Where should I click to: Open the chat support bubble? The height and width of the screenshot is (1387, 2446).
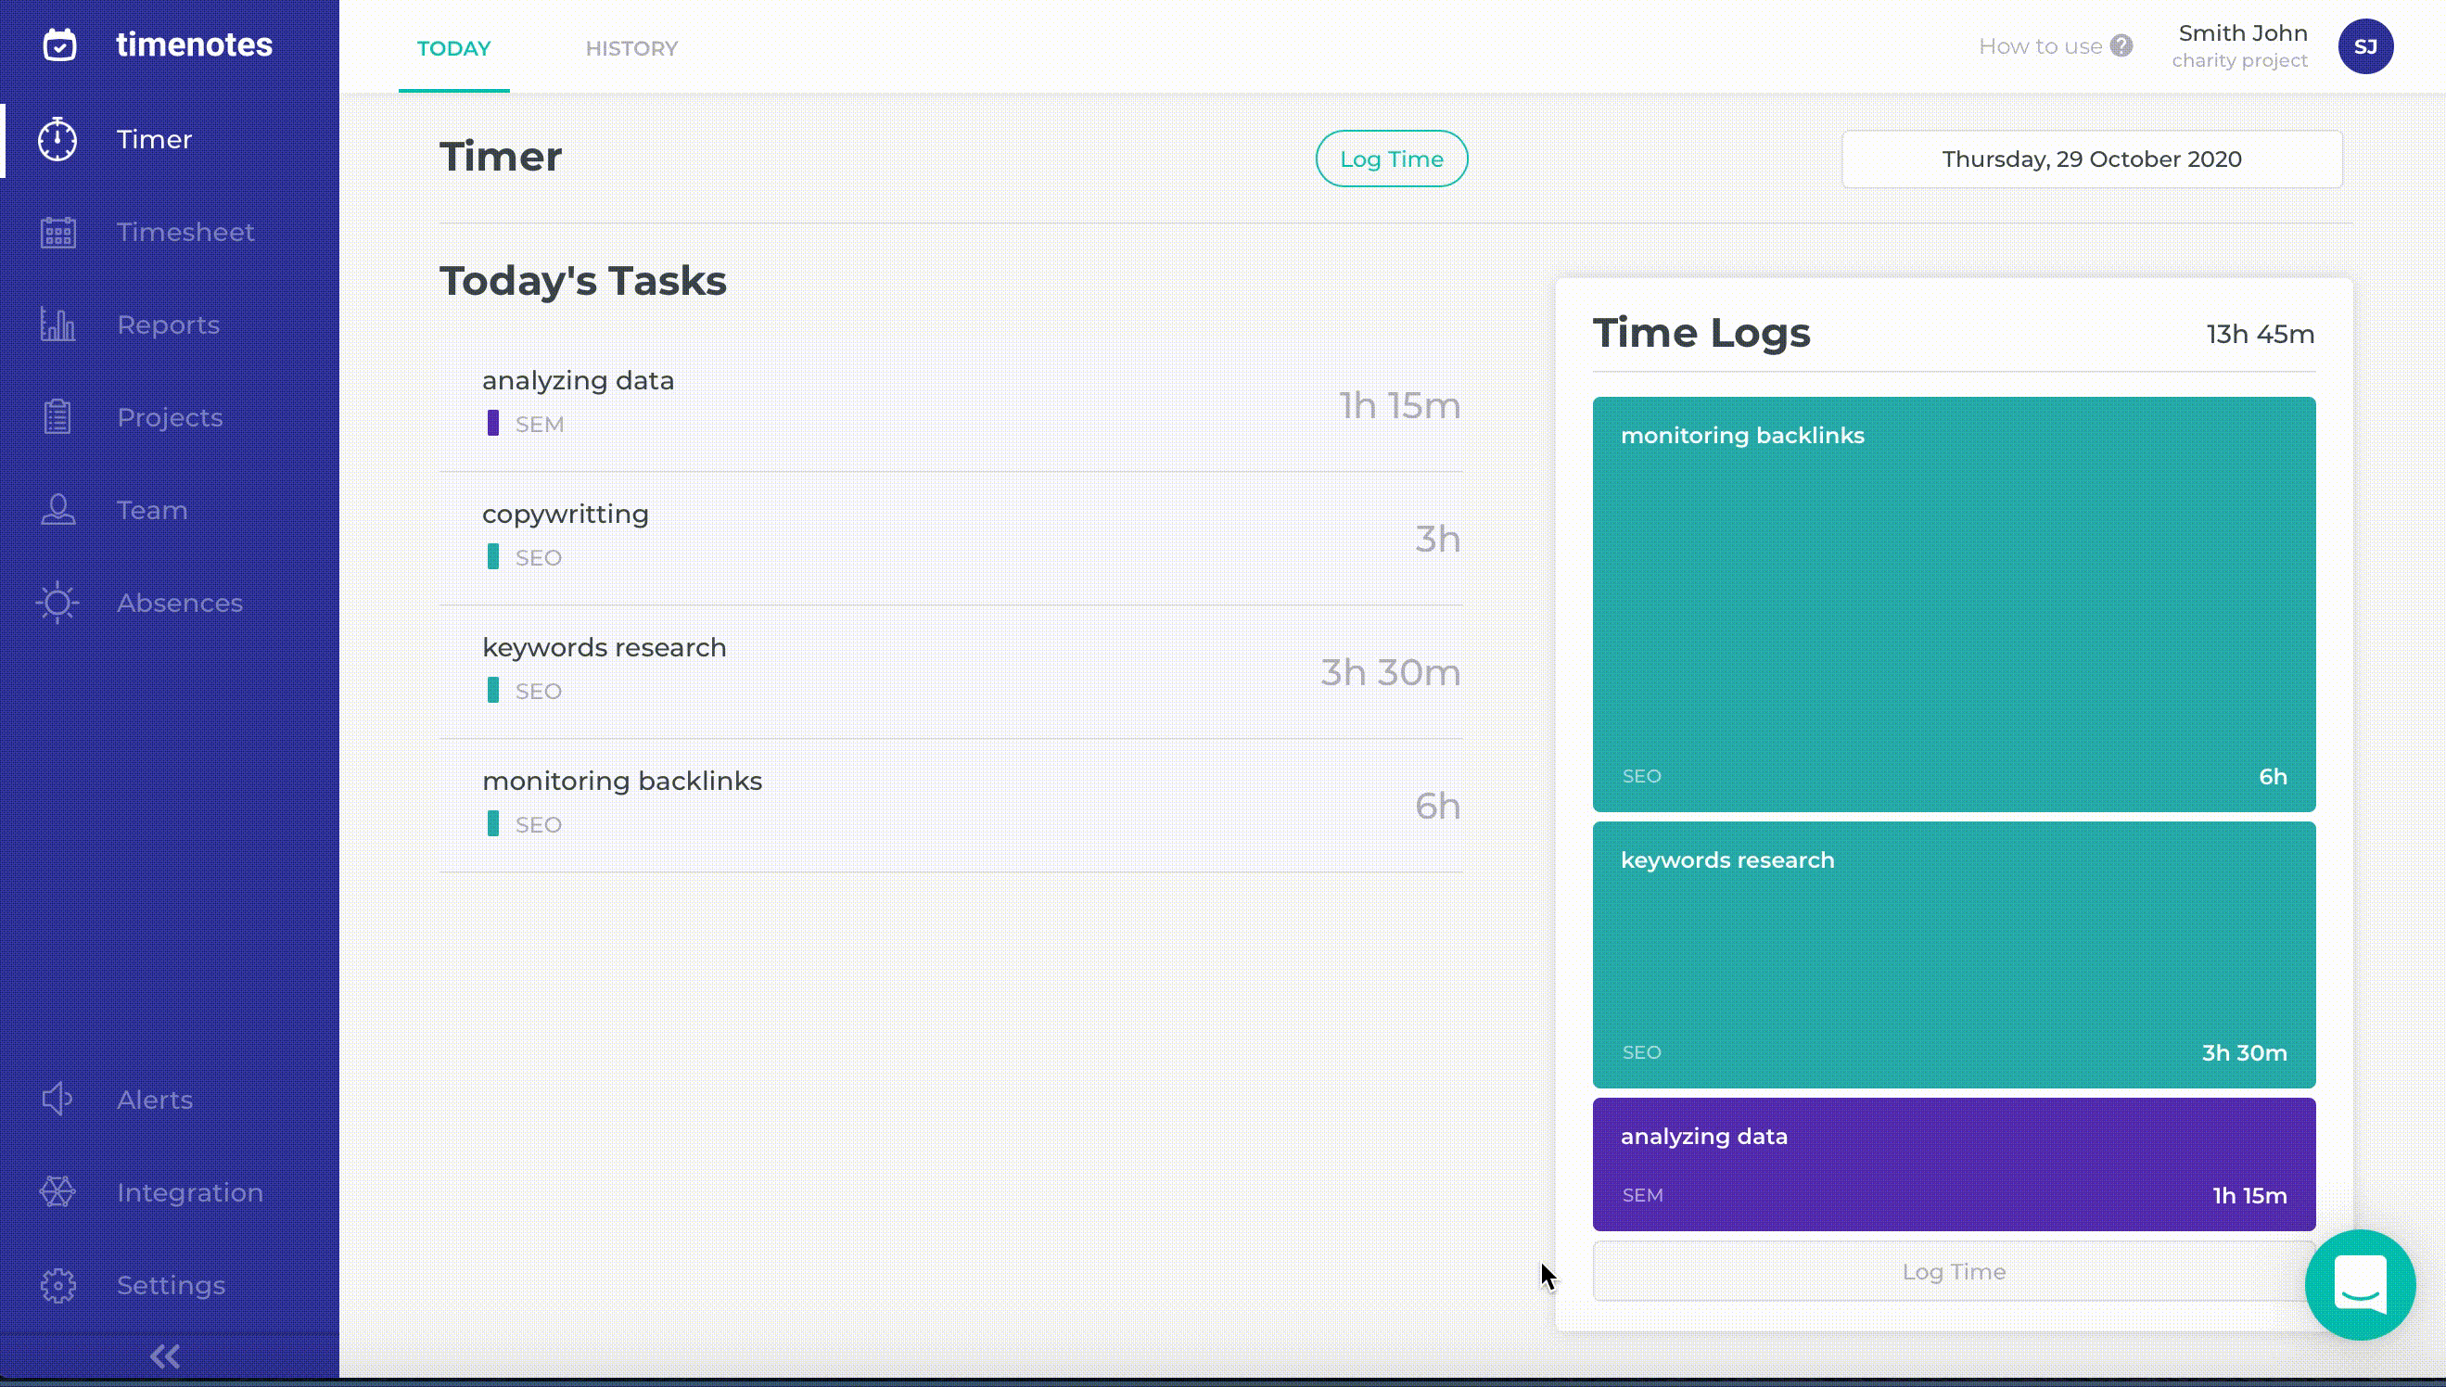click(2360, 1284)
